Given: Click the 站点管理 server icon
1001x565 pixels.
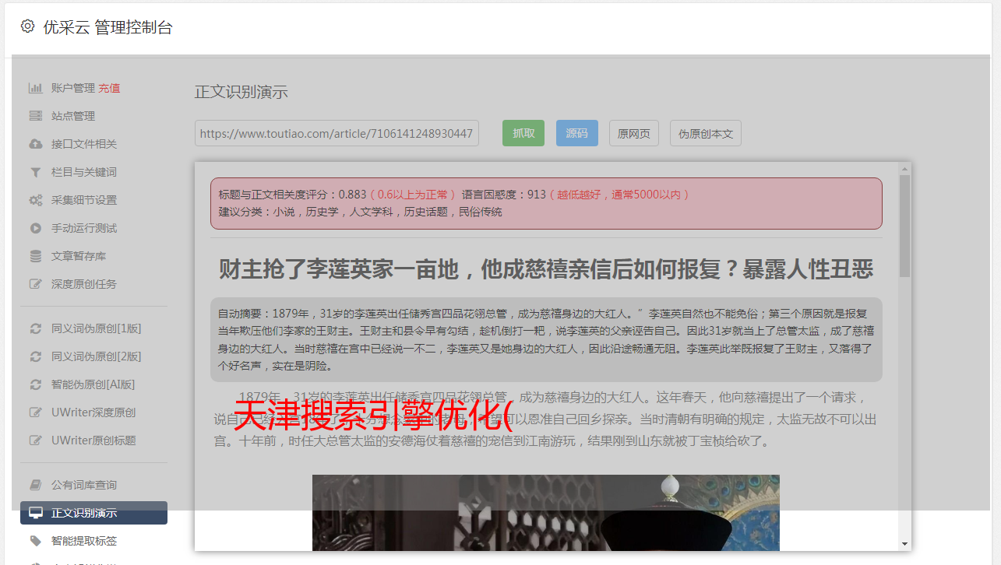Looking at the screenshot, I should click(x=35, y=116).
